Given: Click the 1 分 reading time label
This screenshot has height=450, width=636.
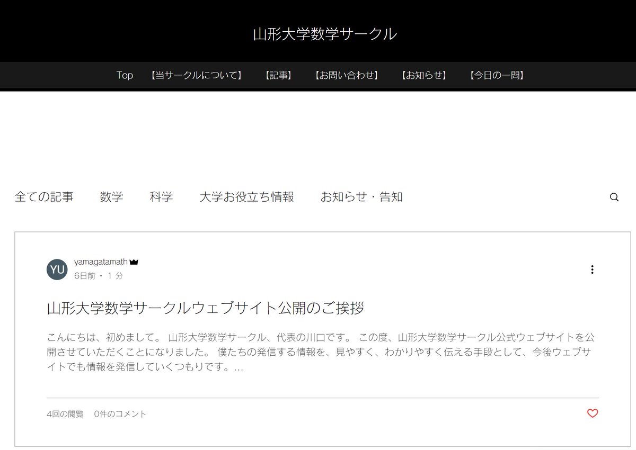Looking at the screenshot, I should [x=115, y=276].
